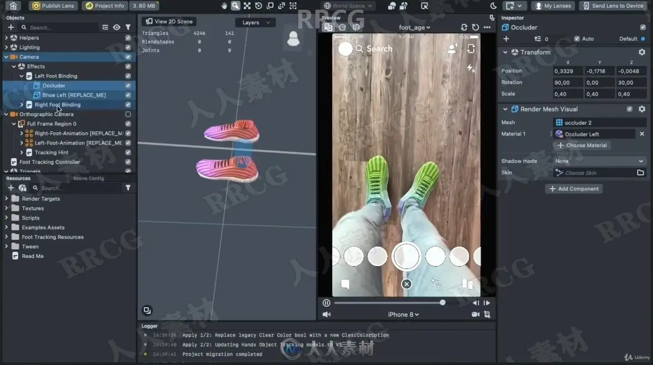This screenshot has width=653, height=365.
Task: Expand the Right Foot Binding node
Action: [x=21, y=104]
